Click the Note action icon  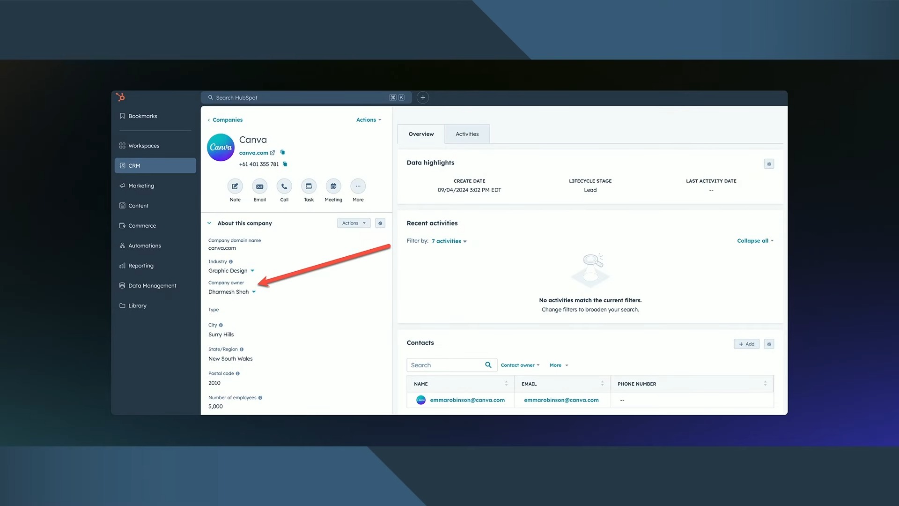[x=235, y=186]
